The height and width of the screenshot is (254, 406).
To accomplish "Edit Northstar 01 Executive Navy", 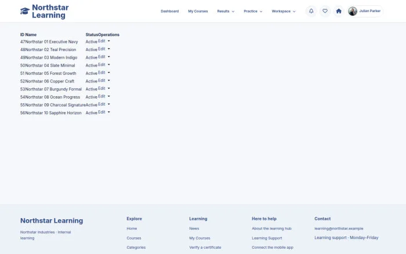I will point(101,41).
